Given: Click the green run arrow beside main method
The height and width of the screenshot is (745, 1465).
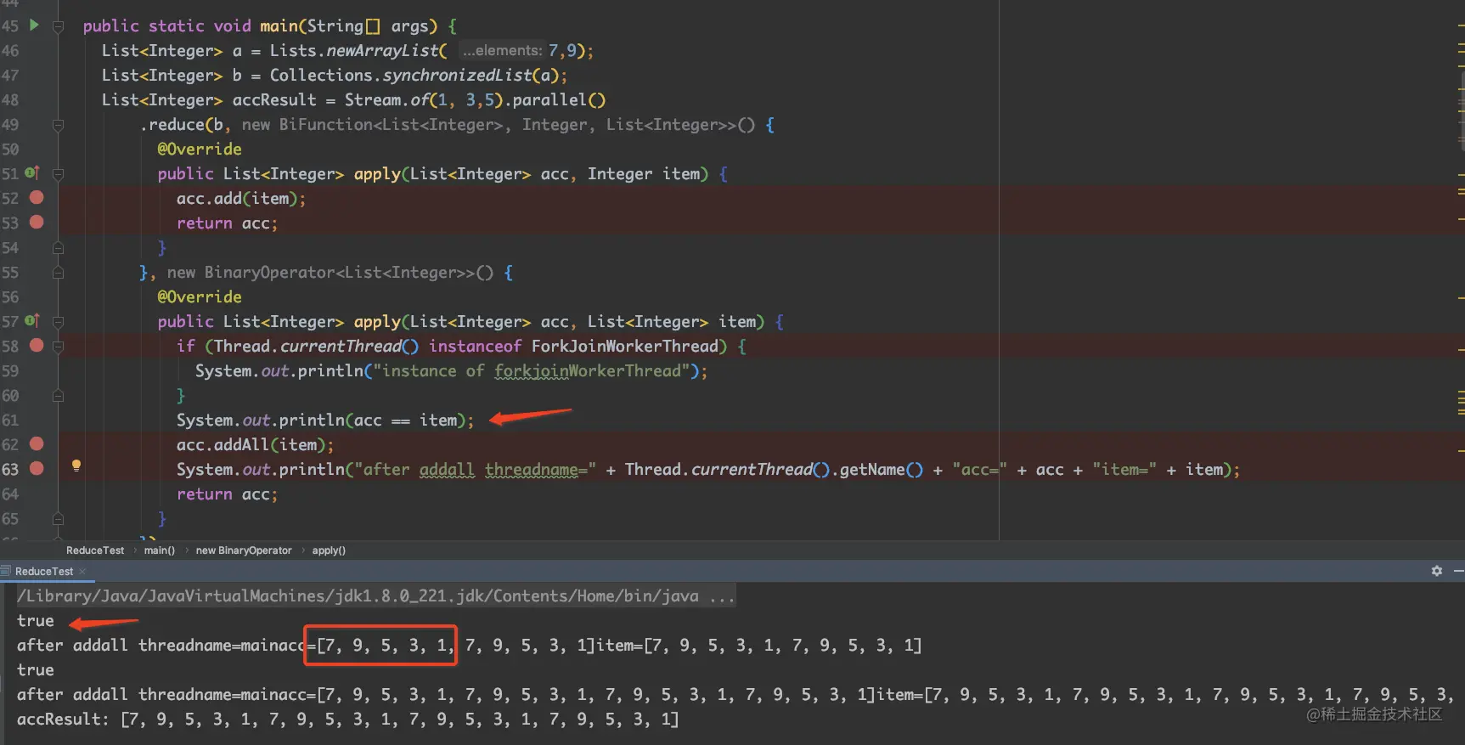Looking at the screenshot, I should (34, 25).
